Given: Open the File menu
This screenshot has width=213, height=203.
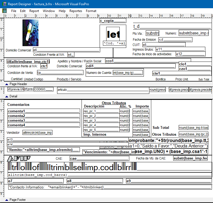Looking at the screenshot, I should click(13, 11).
